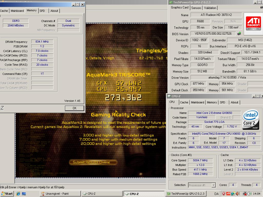Screen dimensions: 263x197
Task: Click the red speaker audio tray icon
Action: click(238, 194)
